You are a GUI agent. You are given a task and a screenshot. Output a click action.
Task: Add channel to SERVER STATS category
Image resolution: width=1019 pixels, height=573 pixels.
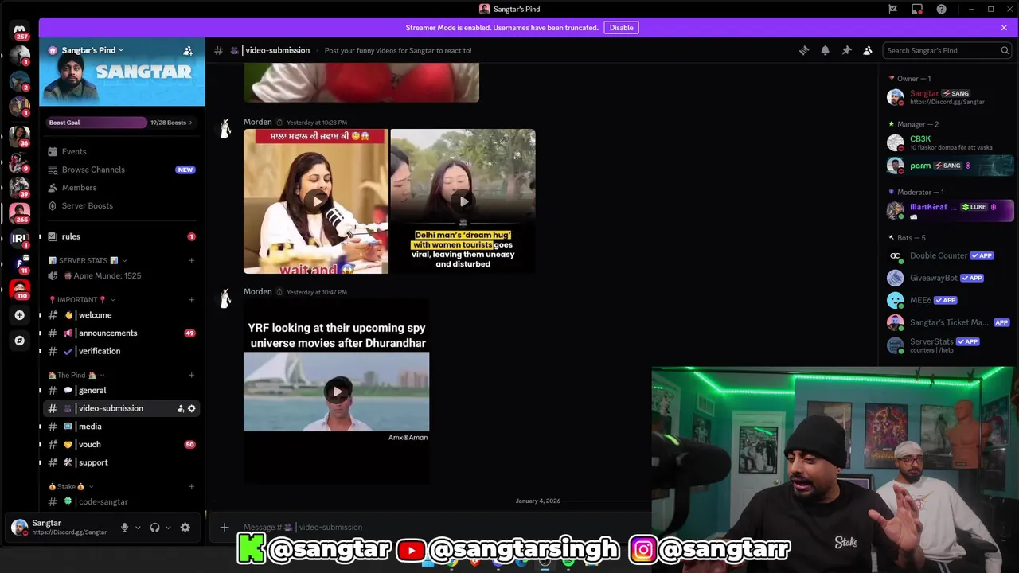191,260
